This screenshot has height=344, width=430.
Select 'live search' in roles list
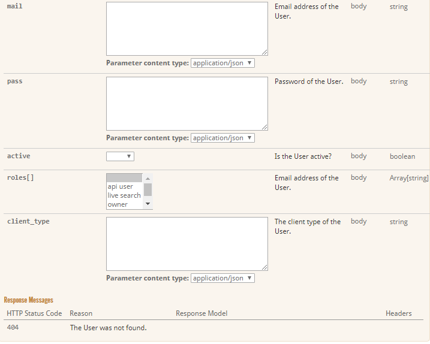coord(124,195)
